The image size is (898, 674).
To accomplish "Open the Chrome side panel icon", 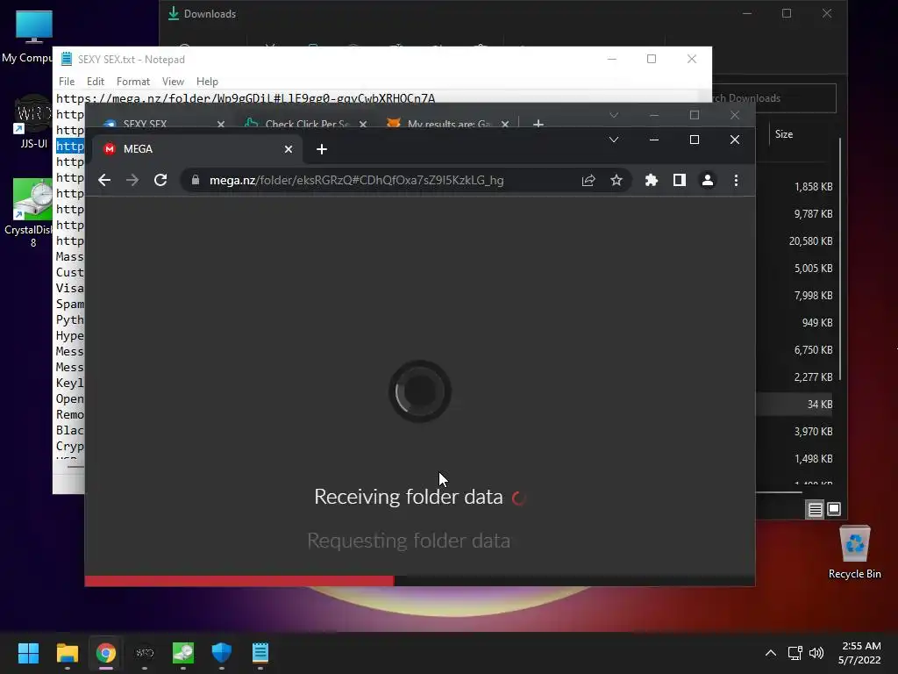I will 680,181.
